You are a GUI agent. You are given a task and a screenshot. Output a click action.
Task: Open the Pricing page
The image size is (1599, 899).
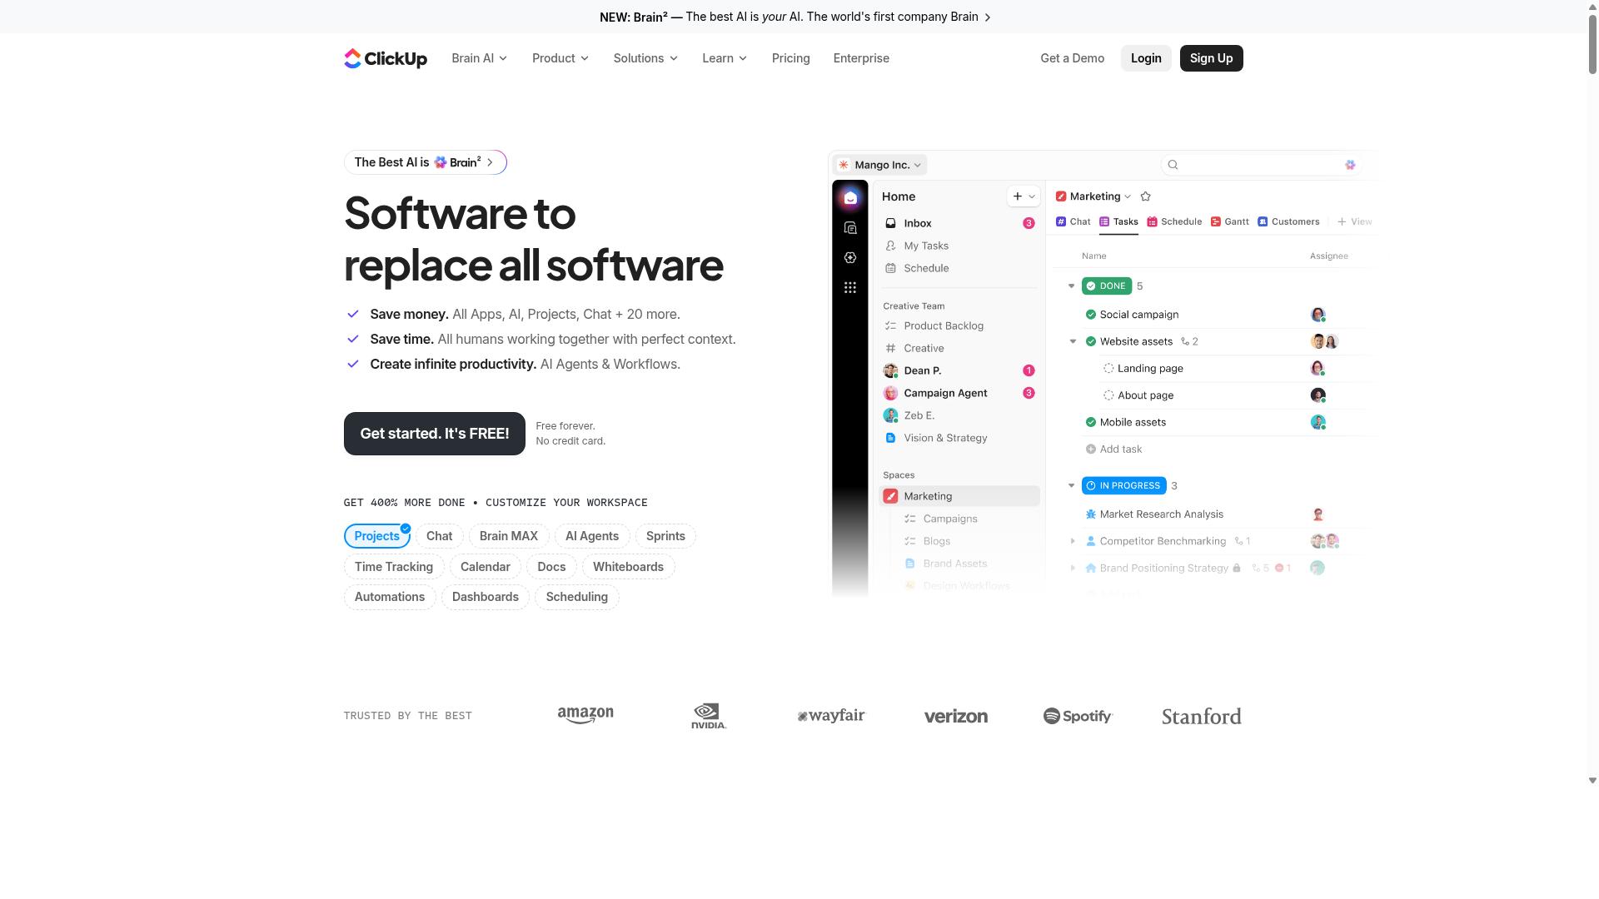(x=790, y=58)
